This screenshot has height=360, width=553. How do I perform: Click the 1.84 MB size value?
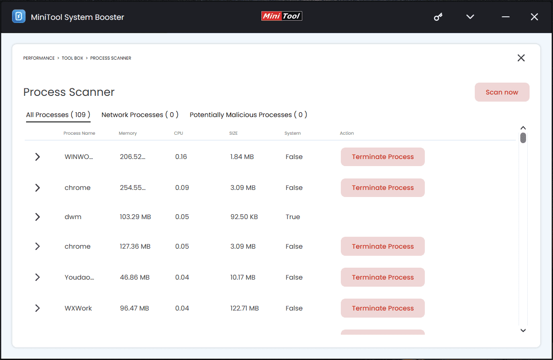pyautogui.click(x=242, y=157)
